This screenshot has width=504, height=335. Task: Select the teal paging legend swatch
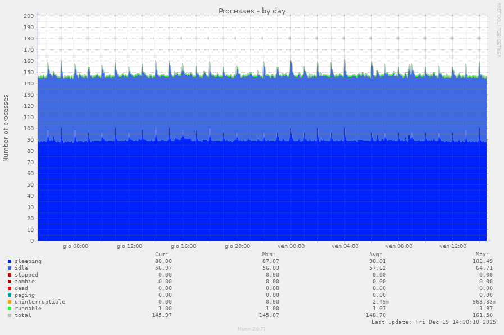(x=10, y=295)
